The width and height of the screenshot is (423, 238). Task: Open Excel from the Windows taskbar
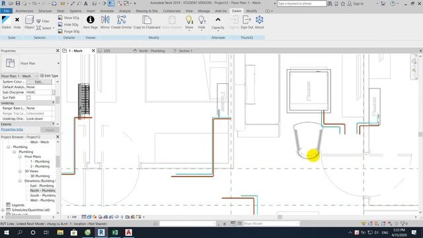point(115,233)
